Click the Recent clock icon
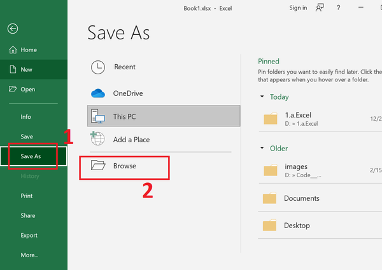This screenshot has width=382, height=270. 98,67
